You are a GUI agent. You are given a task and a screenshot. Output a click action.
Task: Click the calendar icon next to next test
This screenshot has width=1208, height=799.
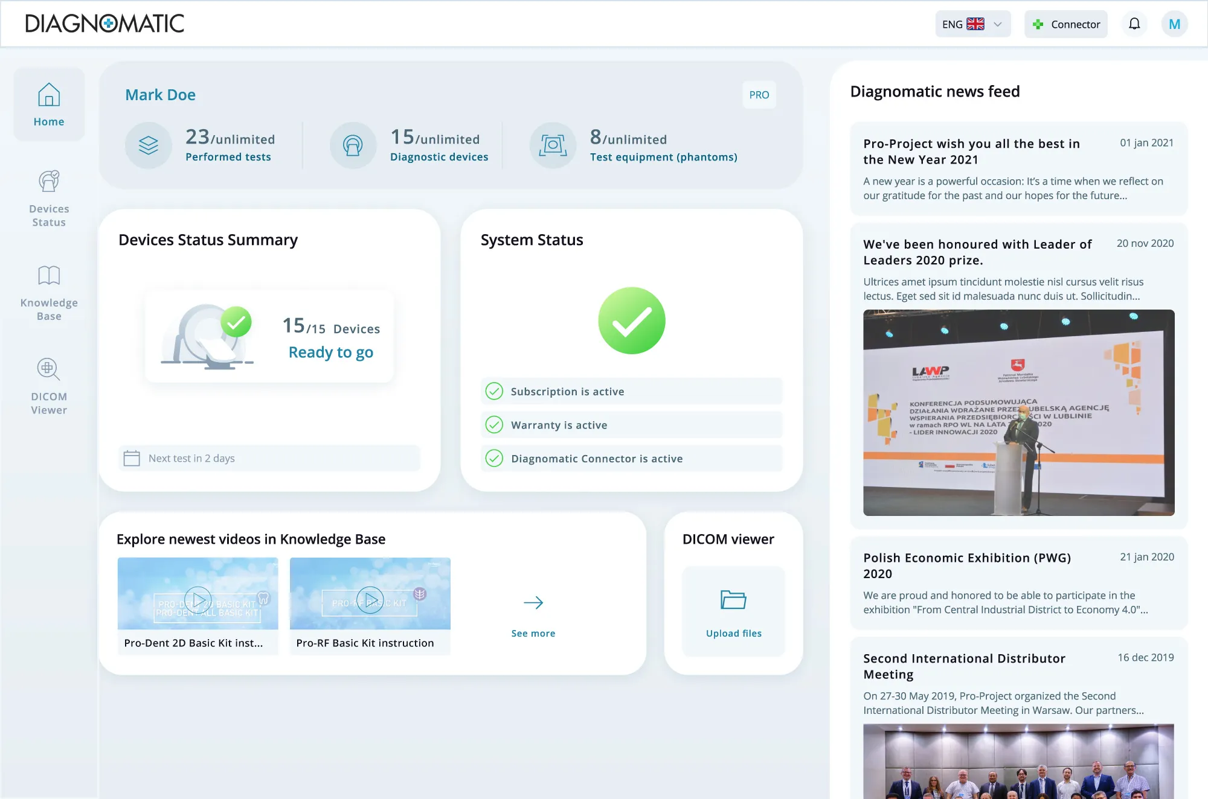[x=134, y=458]
